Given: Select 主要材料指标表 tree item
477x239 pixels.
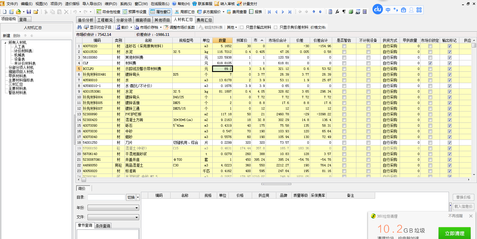Looking at the screenshot, I should (x=21, y=80).
